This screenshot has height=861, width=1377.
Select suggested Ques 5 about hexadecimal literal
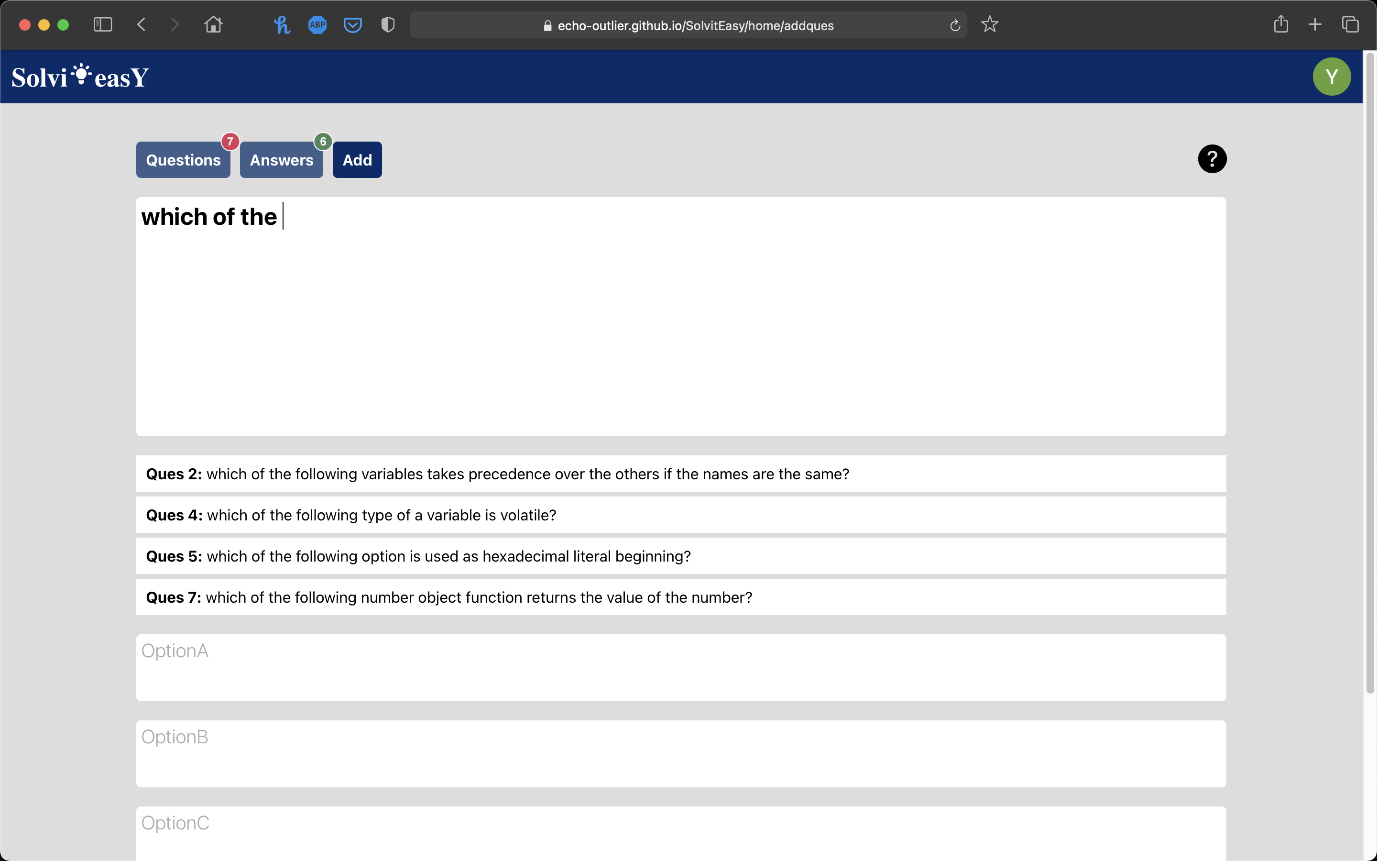coord(681,556)
